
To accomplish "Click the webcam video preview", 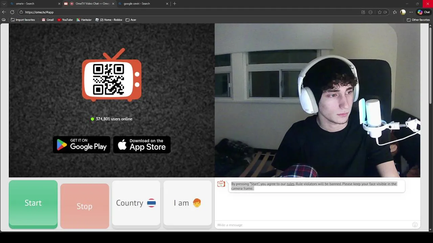I will [x=317, y=100].
